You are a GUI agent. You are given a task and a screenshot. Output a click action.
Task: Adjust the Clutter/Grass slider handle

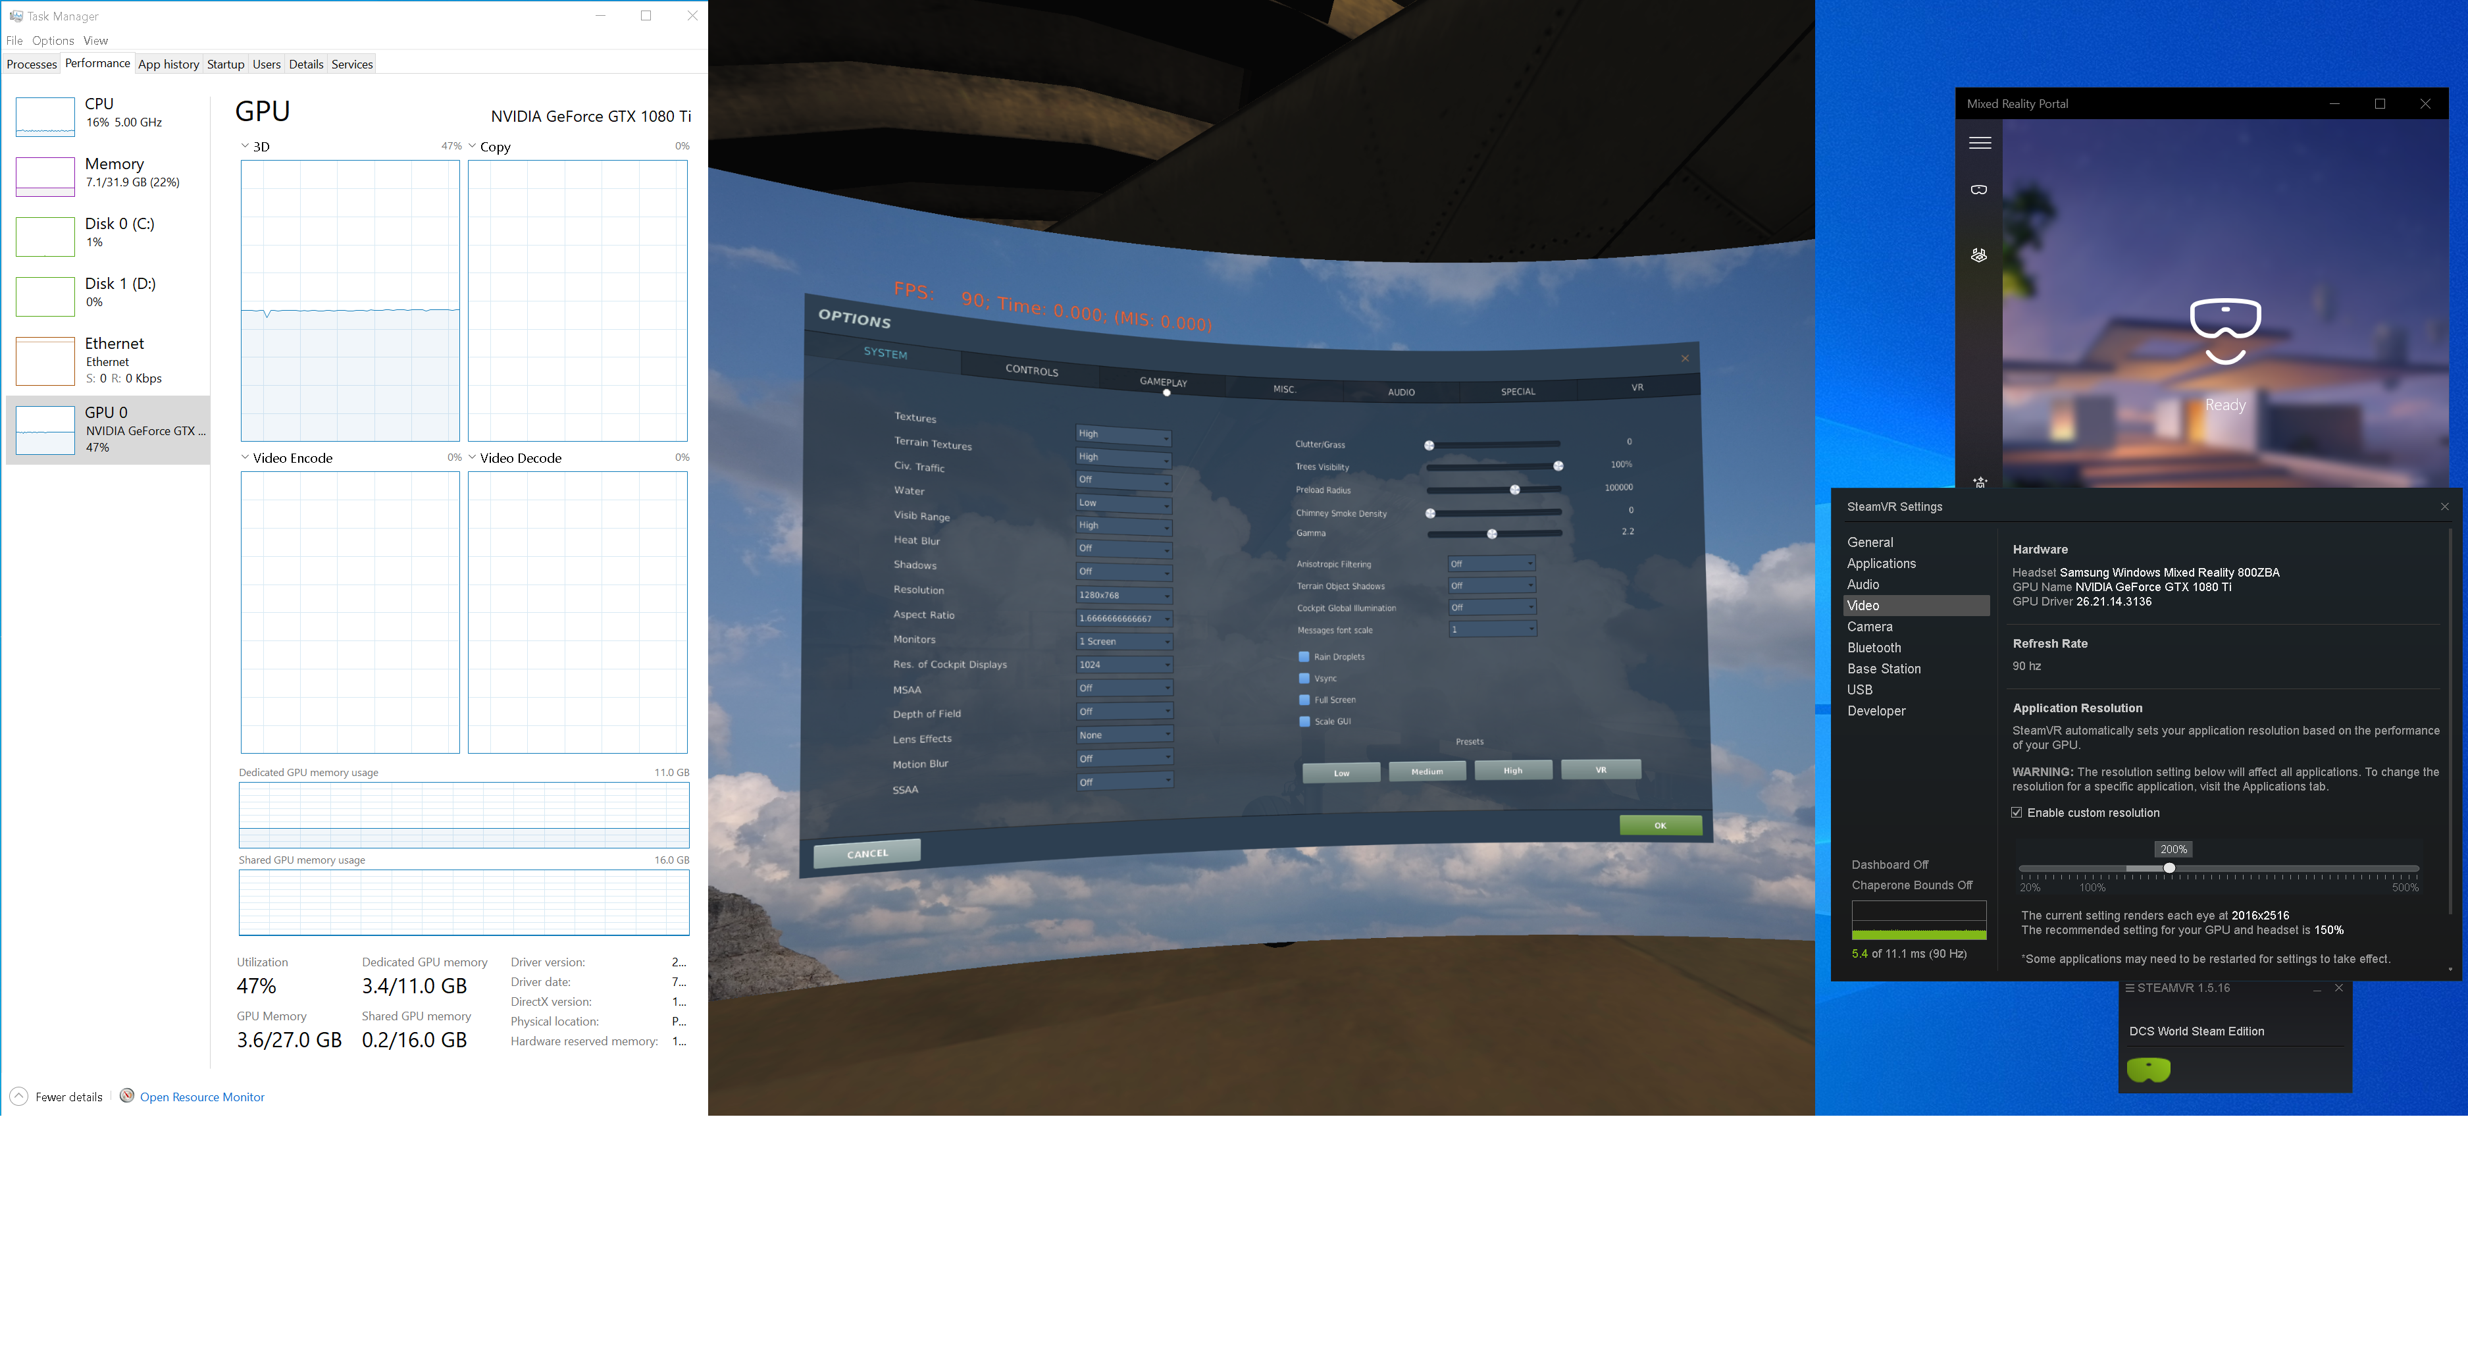pos(1429,444)
